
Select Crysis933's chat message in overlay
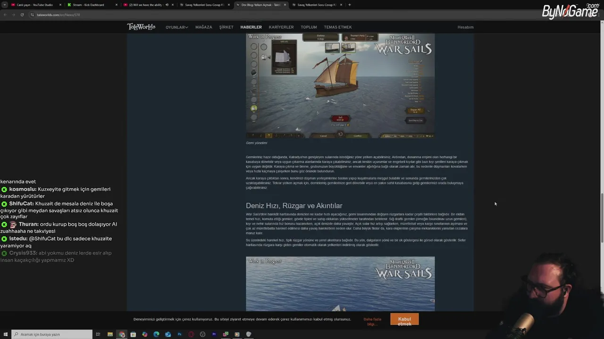(56, 257)
